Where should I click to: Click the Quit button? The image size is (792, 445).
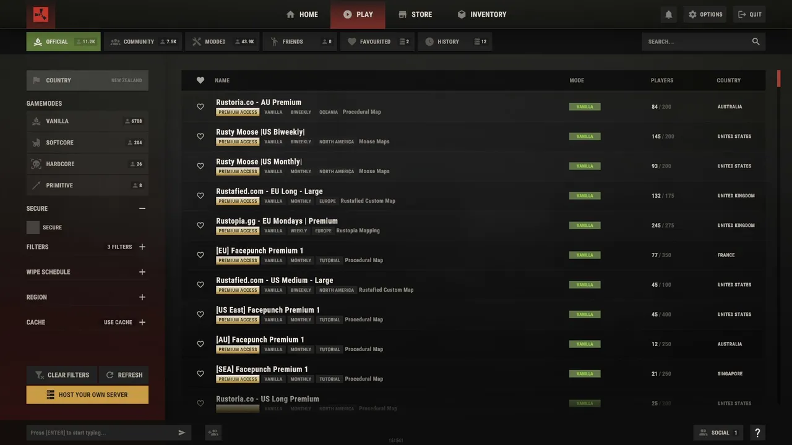[749, 14]
